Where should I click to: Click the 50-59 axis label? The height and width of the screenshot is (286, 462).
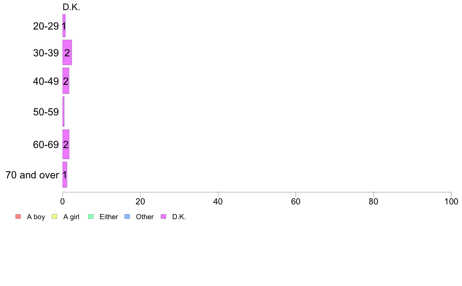46,112
